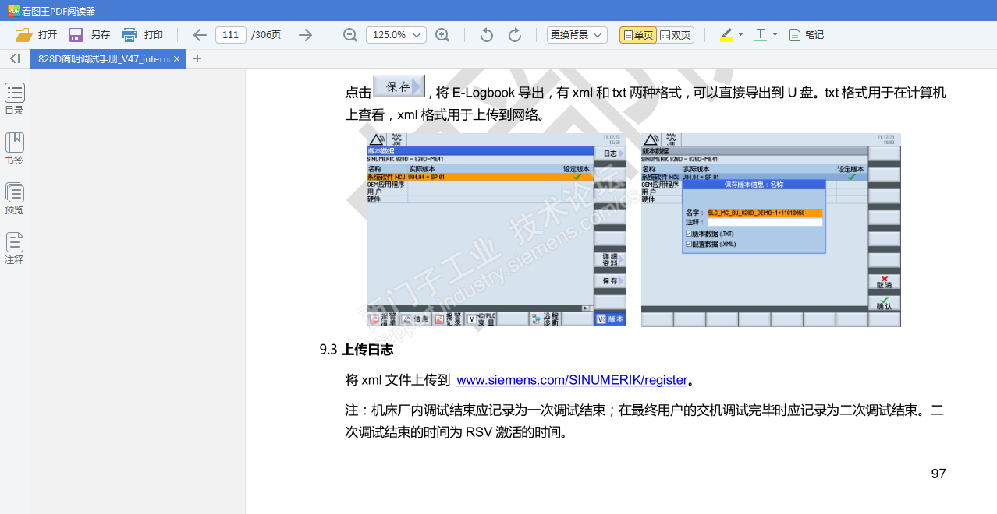Open the 注释 annotations panel
The height and width of the screenshot is (514, 997).
point(15,248)
